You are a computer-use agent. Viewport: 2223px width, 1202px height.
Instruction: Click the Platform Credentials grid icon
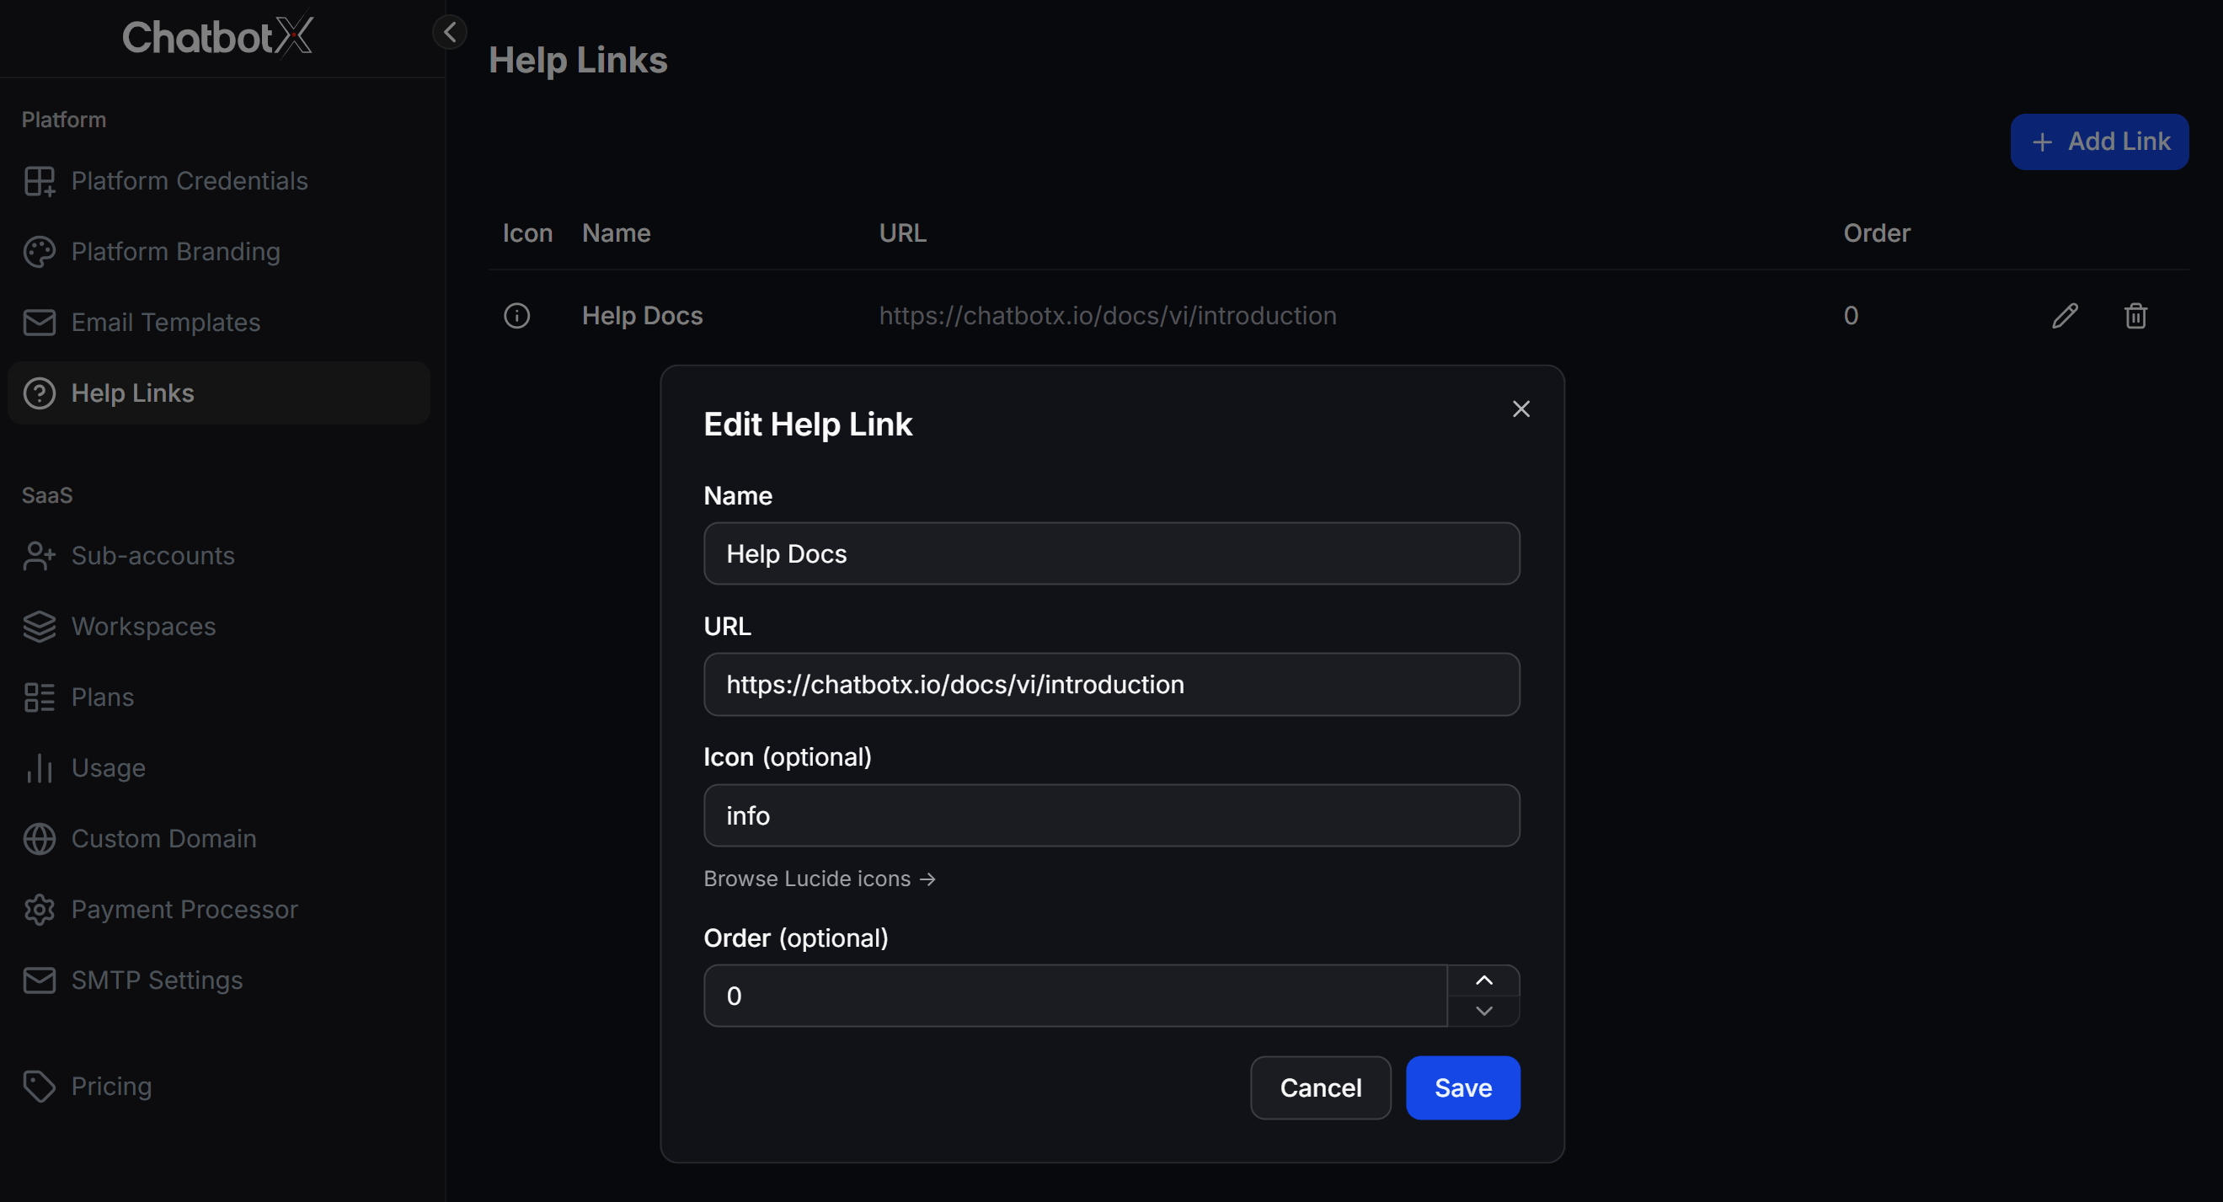[x=40, y=181]
